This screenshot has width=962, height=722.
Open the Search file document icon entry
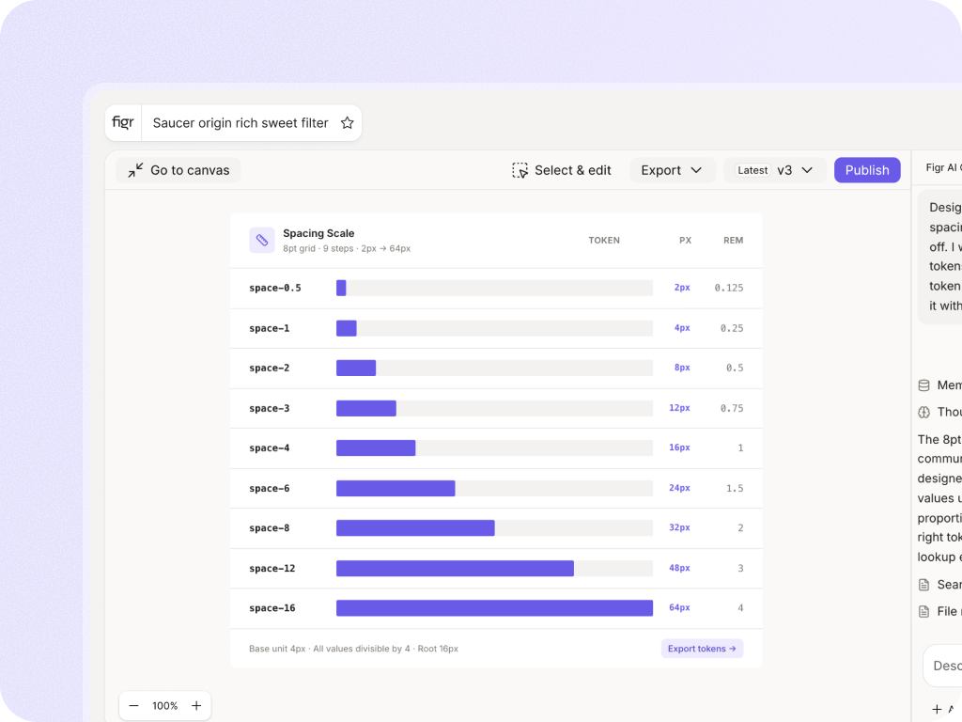pos(924,585)
